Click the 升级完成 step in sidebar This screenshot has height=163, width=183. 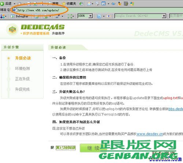tap(22, 89)
